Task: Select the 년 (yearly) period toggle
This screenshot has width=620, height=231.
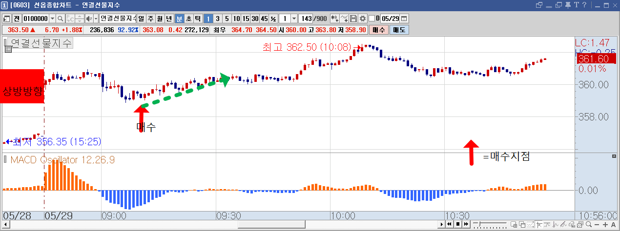Action: [x=168, y=19]
